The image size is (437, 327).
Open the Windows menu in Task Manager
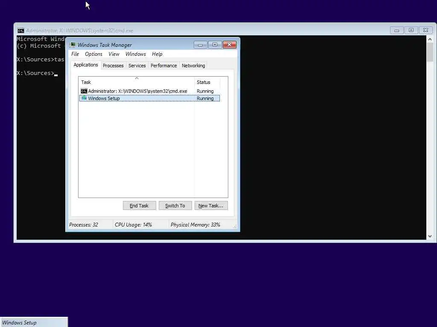point(135,54)
